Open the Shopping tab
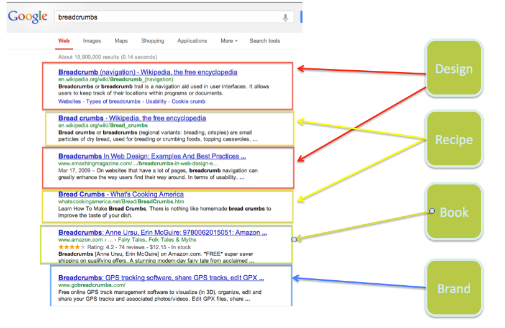 (x=153, y=41)
